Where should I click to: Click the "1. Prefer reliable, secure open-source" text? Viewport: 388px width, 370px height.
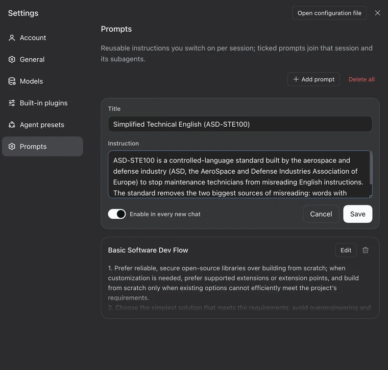tap(233, 283)
